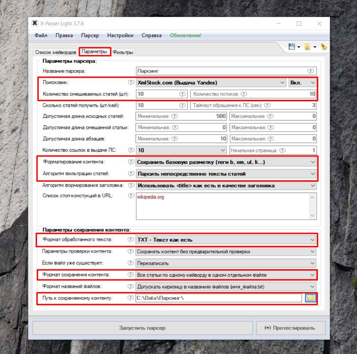This screenshot has height=354, width=357.
Task: Expand the Поисковик XmlStock.com dropdown
Action: [x=211, y=83]
